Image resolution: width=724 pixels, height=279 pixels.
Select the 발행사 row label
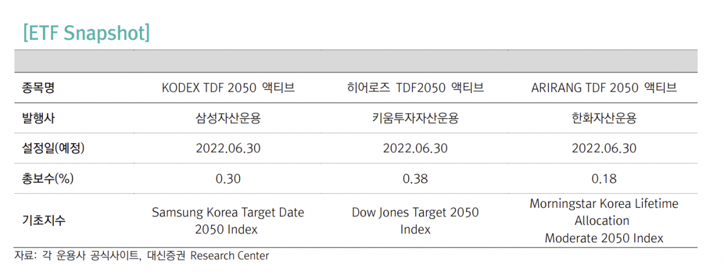[x=38, y=118]
